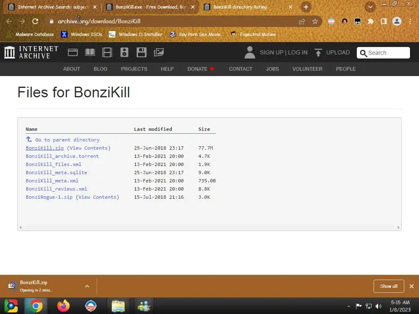Open the Malware Database bookmark
Screen dimensions: 419x314
point(35,34)
